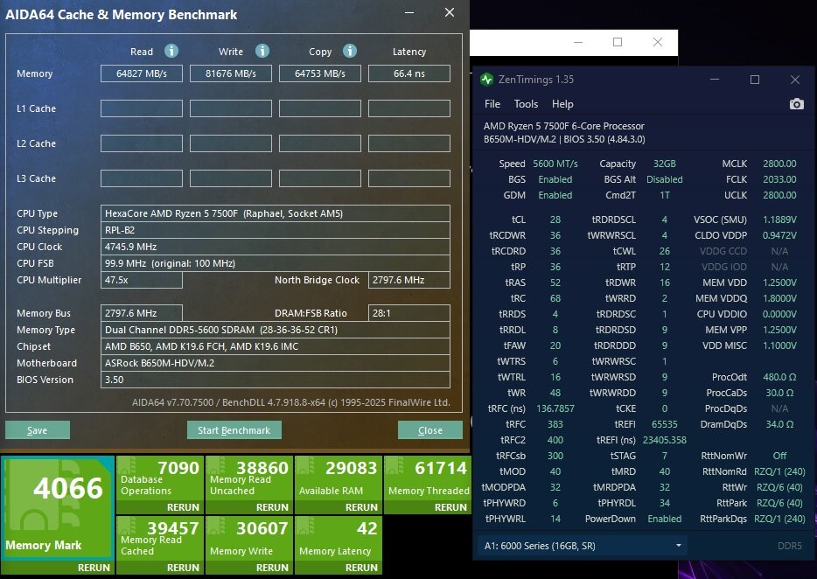Image resolution: width=817 pixels, height=579 pixels.
Task: Click the Read column info icon
Action: (171, 52)
